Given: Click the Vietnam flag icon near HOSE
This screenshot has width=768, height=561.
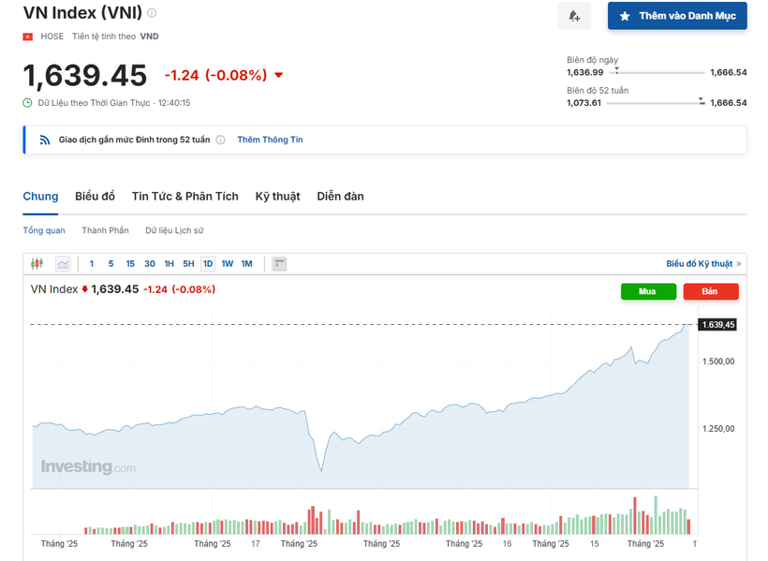Looking at the screenshot, I should click(26, 36).
